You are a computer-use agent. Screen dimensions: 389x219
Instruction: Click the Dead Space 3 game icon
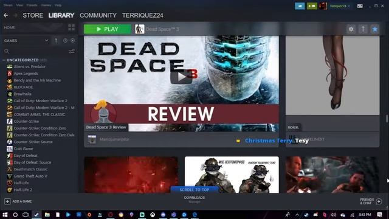[x=140, y=29]
